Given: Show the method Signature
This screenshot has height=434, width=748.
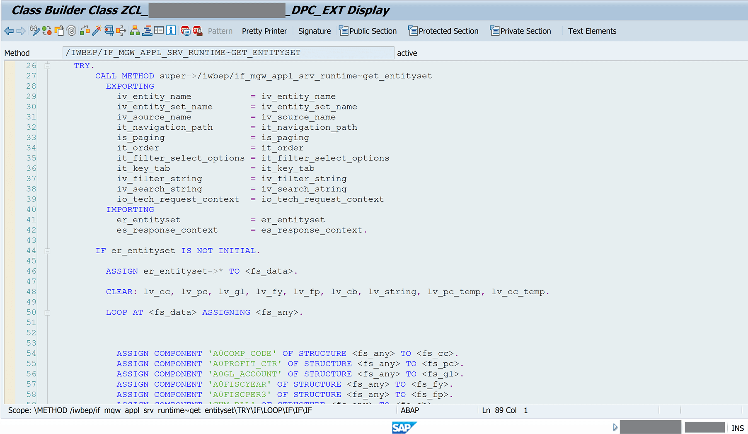Looking at the screenshot, I should tap(314, 31).
